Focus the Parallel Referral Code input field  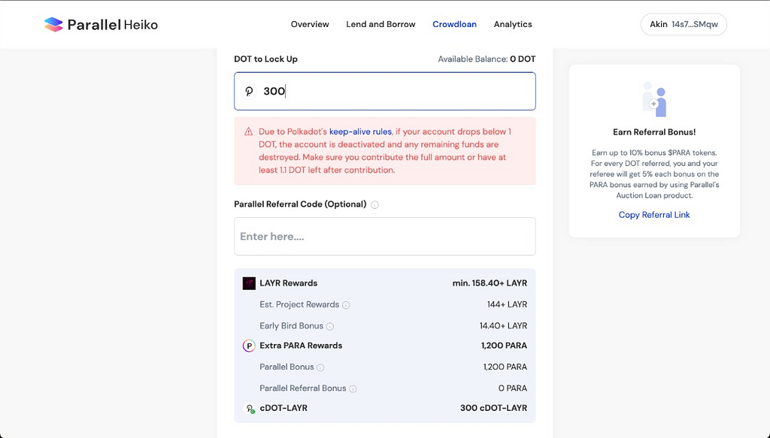click(x=384, y=237)
